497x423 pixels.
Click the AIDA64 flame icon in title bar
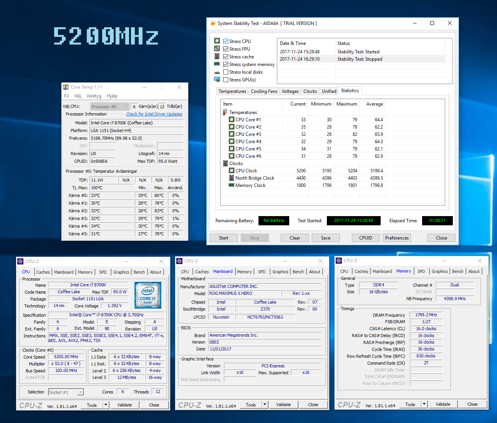pyautogui.click(x=213, y=23)
